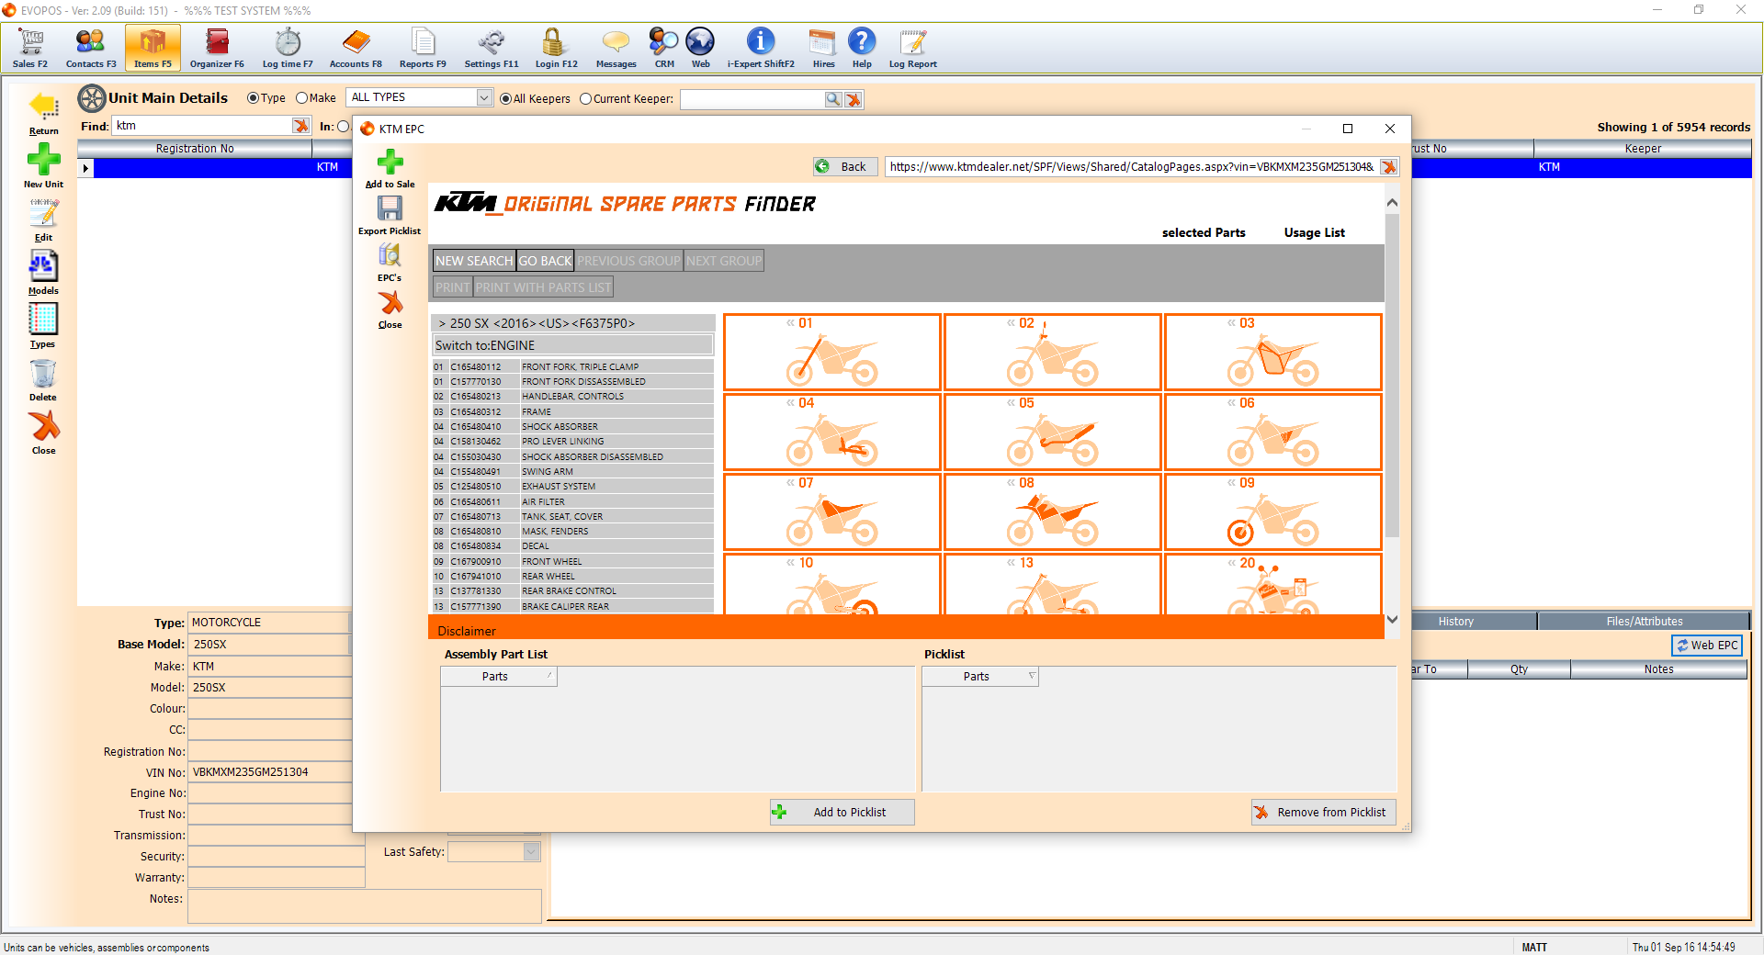Screen dimensions: 1764x955
Task: Click the Web EPC button
Action: pyautogui.click(x=1707, y=646)
